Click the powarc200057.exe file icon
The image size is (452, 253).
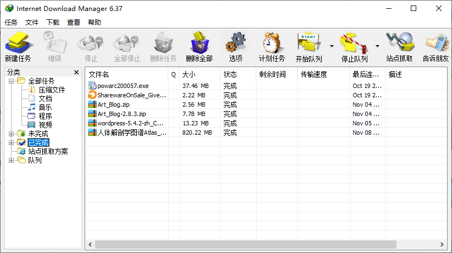click(x=92, y=85)
